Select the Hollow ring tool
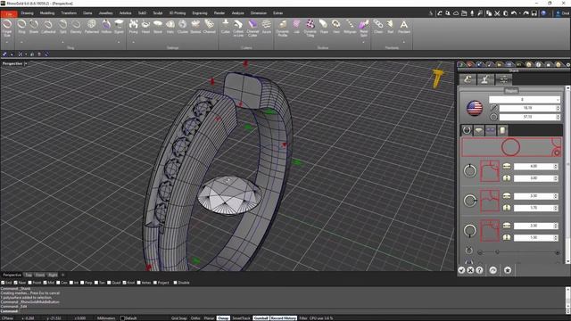Image resolution: width=571 pixels, height=321 pixels. coord(106,27)
